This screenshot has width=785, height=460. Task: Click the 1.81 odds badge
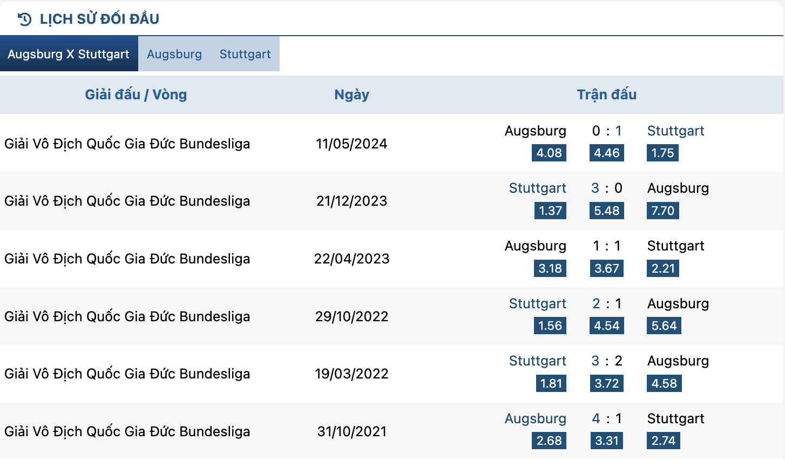click(551, 383)
